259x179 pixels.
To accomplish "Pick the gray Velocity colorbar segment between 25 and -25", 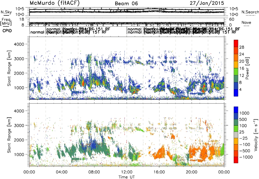I will pos(236,135).
